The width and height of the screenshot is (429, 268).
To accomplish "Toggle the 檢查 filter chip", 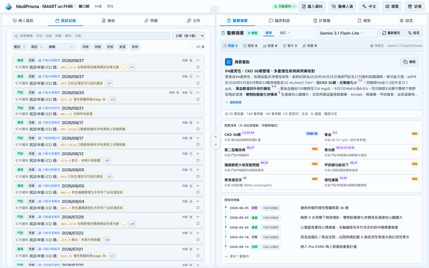I will [110, 47].
